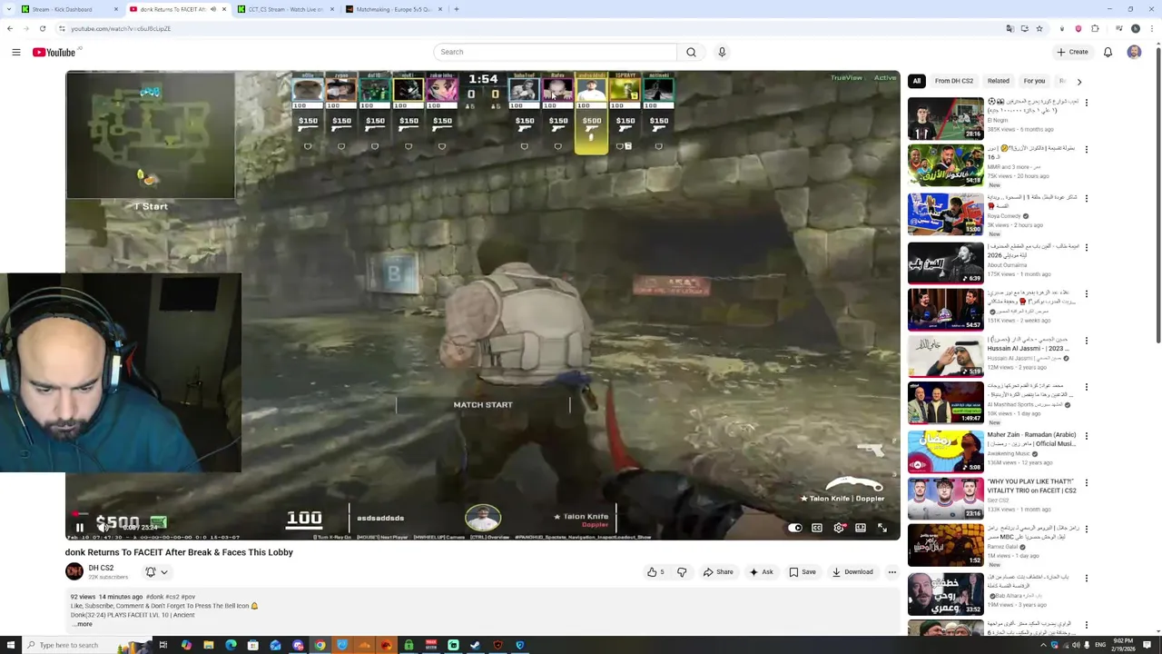Open the account avatar menu
Viewport: 1162px width, 654px height.
[1134, 52]
